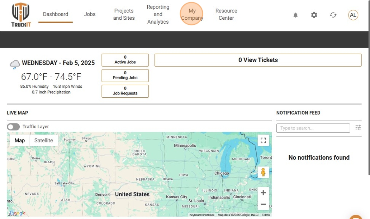Click the LIVE MAP heading

(x=18, y=113)
